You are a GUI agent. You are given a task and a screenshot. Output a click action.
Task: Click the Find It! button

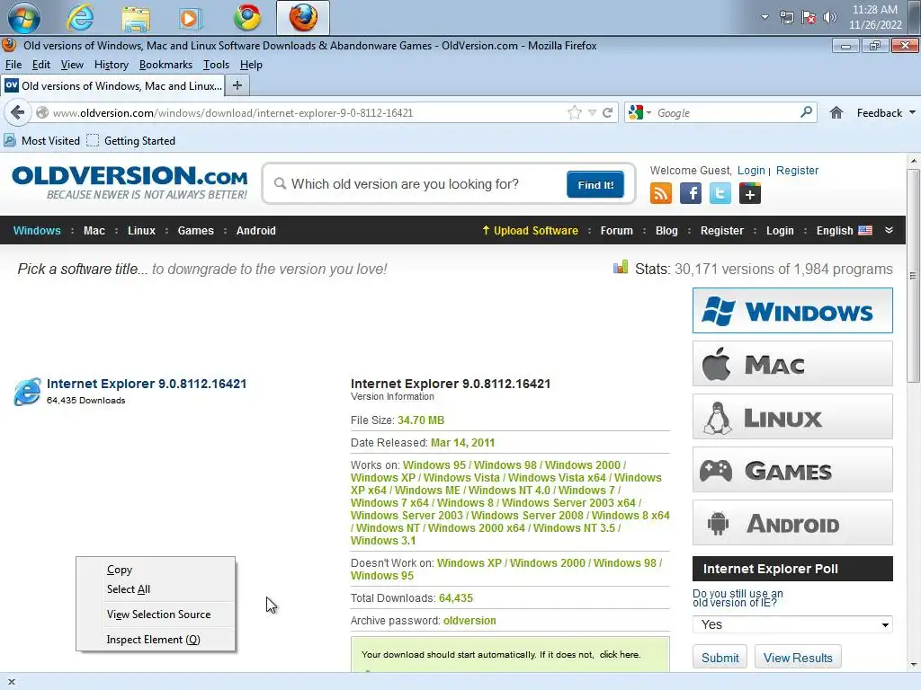595,185
